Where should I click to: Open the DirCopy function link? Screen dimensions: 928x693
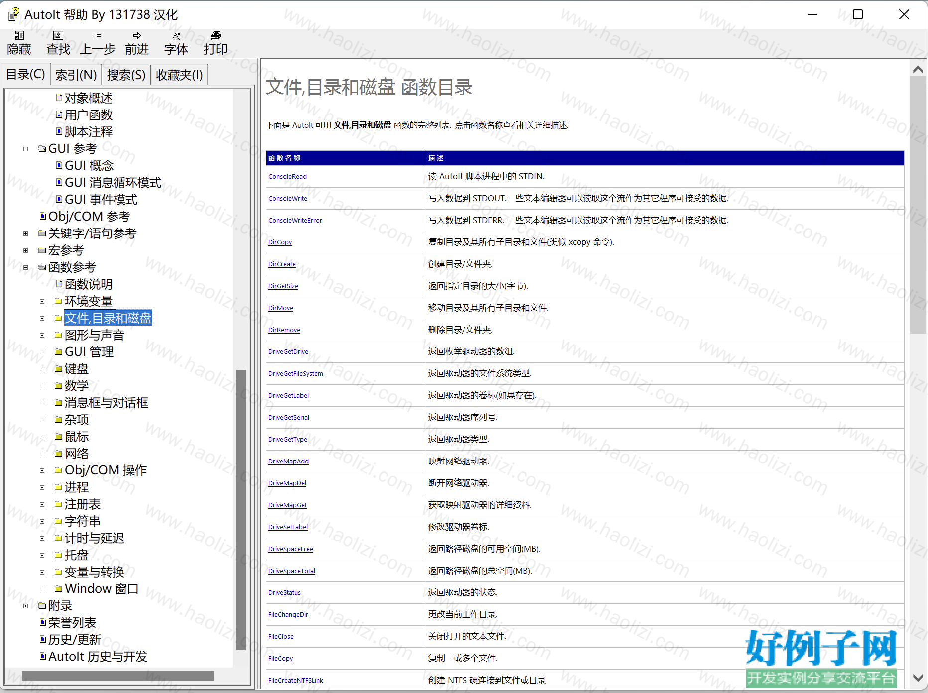click(x=280, y=242)
